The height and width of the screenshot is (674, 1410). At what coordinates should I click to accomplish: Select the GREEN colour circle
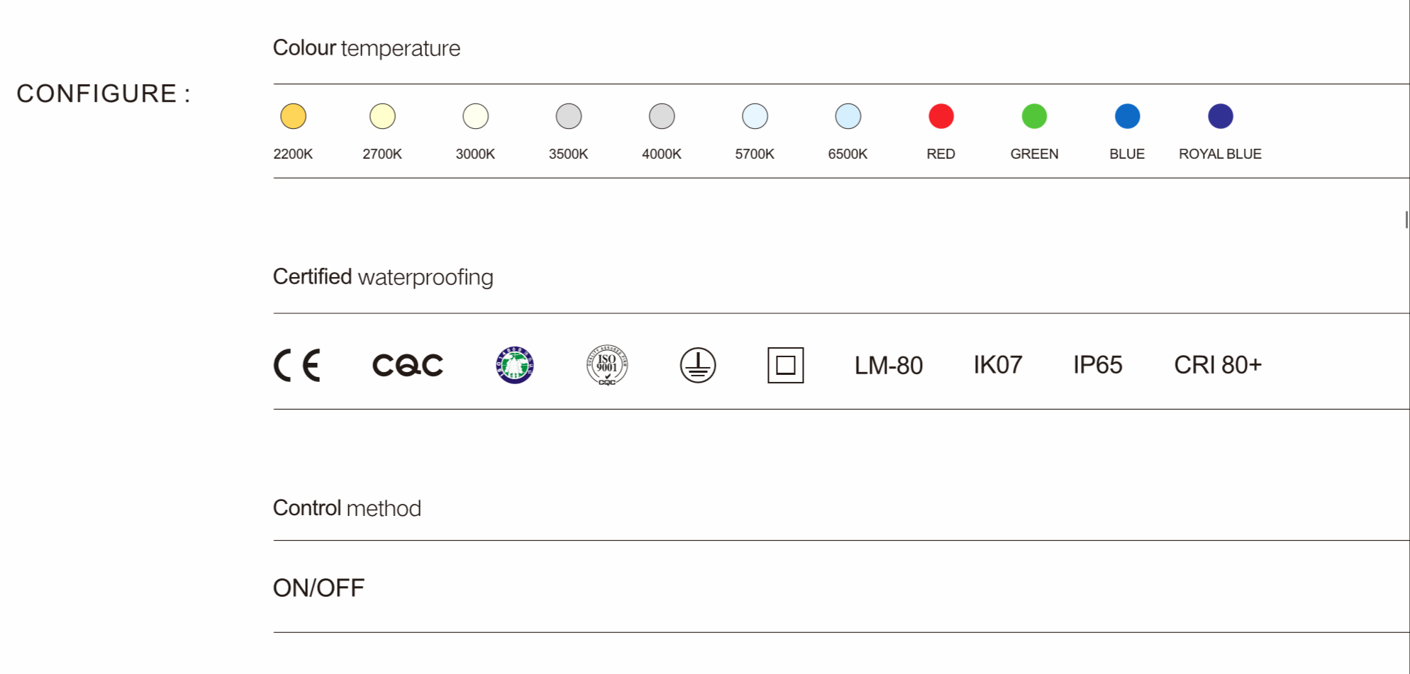[x=1034, y=116]
